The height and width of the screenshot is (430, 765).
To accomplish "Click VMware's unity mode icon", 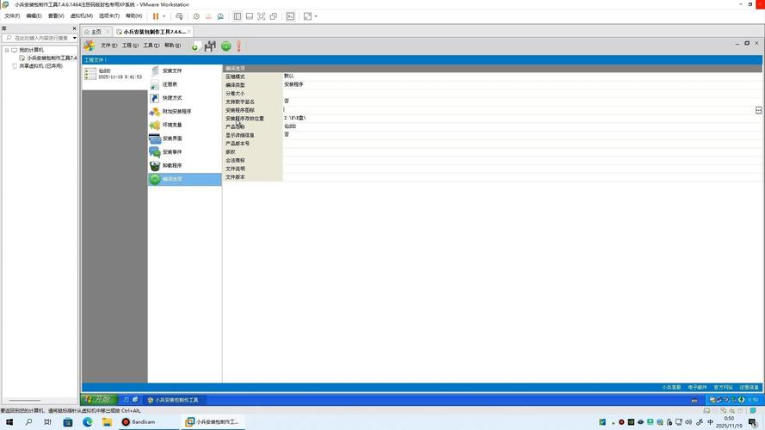I will point(274,16).
